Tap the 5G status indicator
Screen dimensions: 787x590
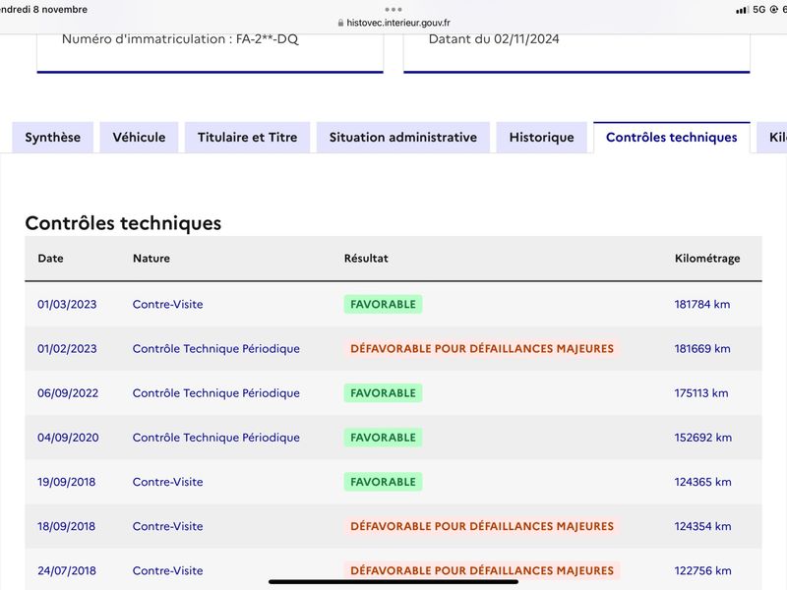point(758,10)
